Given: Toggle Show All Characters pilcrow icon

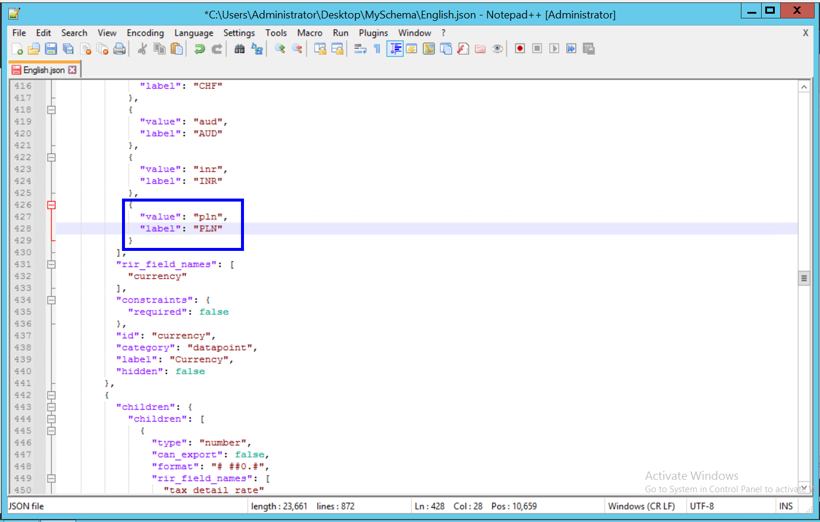Looking at the screenshot, I should click(x=377, y=49).
